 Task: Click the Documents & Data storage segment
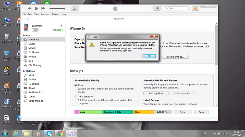(118, 112)
